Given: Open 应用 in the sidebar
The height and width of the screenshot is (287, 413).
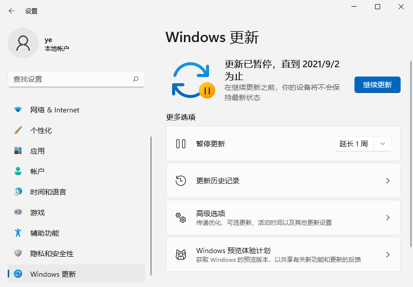Looking at the screenshot, I should 37,151.
